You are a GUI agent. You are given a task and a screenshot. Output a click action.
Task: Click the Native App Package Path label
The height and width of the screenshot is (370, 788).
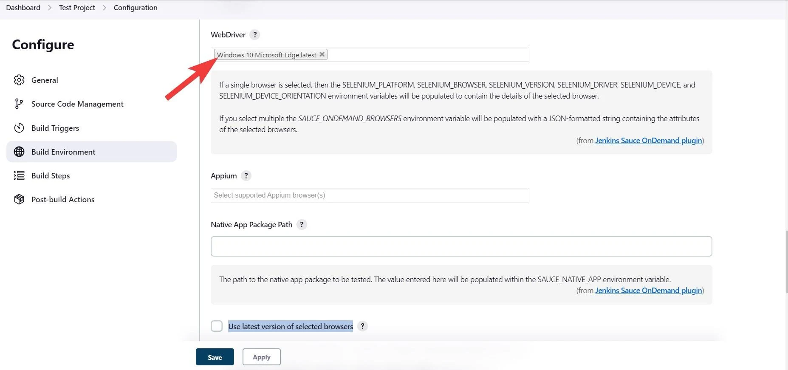point(251,225)
